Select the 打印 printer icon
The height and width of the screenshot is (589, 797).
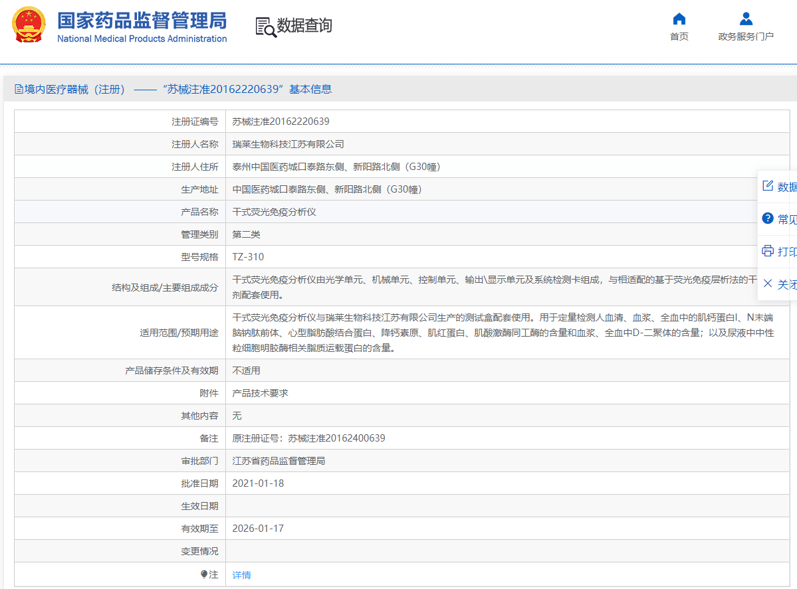pyautogui.click(x=768, y=252)
